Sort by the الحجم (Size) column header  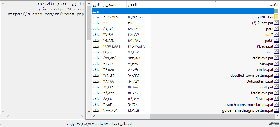(139, 5)
